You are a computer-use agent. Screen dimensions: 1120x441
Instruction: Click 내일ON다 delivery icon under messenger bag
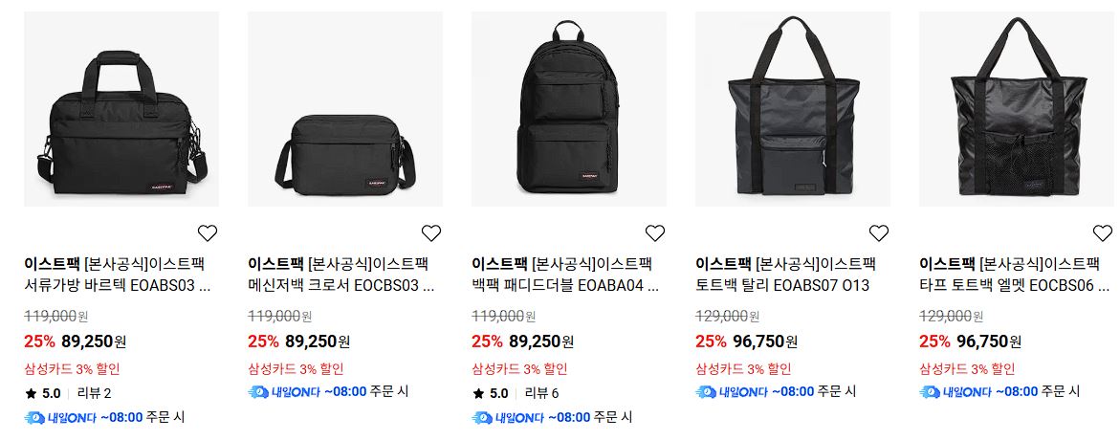258,391
